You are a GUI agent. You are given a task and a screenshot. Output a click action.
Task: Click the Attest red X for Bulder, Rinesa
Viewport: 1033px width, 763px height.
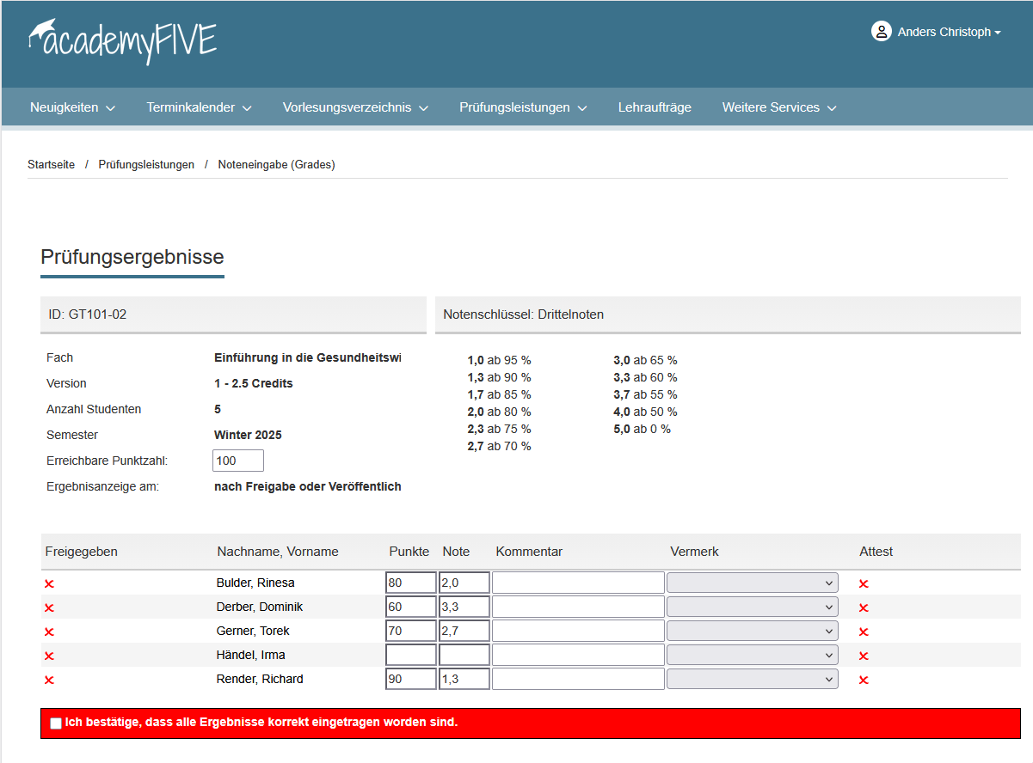(864, 584)
